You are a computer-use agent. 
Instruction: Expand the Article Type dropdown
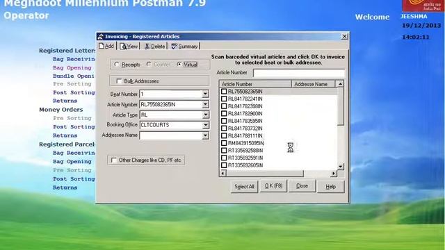pos(205,115)
